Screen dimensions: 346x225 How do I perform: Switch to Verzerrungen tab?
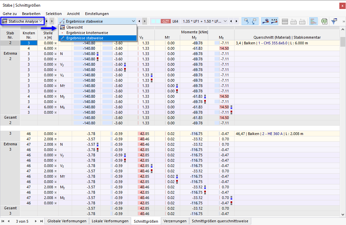[175, 221]
